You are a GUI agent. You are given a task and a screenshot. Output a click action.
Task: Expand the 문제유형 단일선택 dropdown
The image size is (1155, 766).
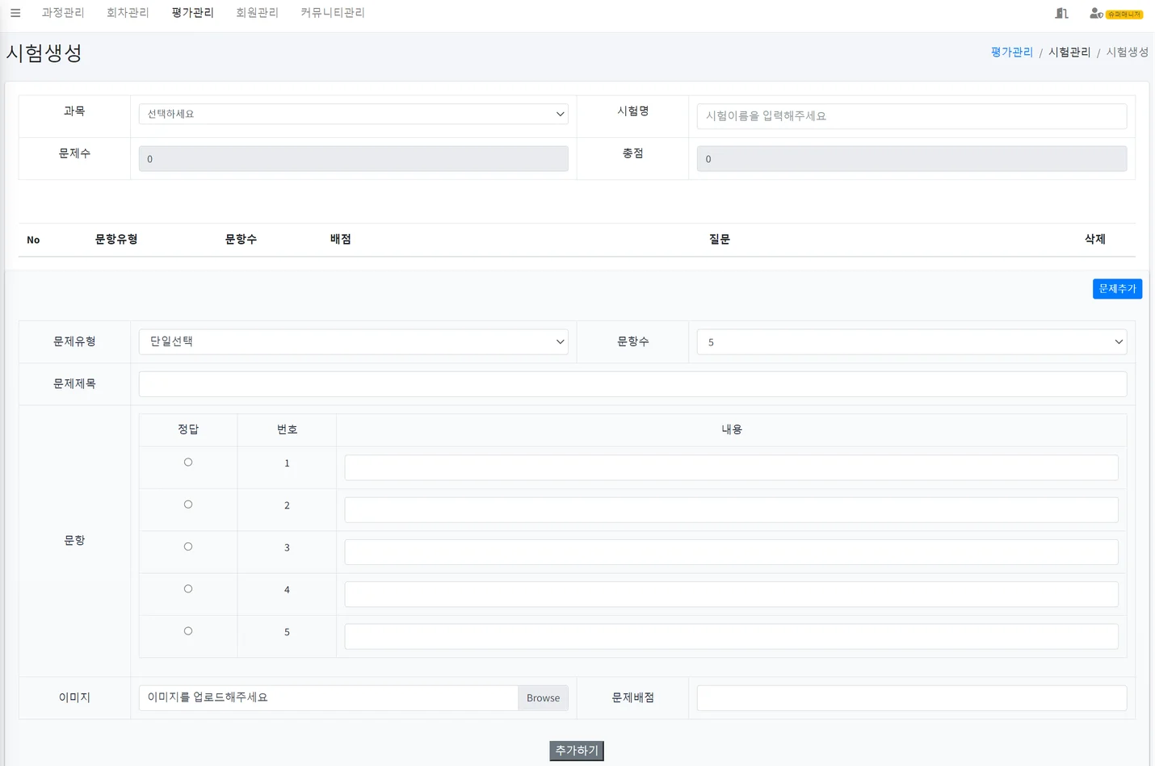354,341
